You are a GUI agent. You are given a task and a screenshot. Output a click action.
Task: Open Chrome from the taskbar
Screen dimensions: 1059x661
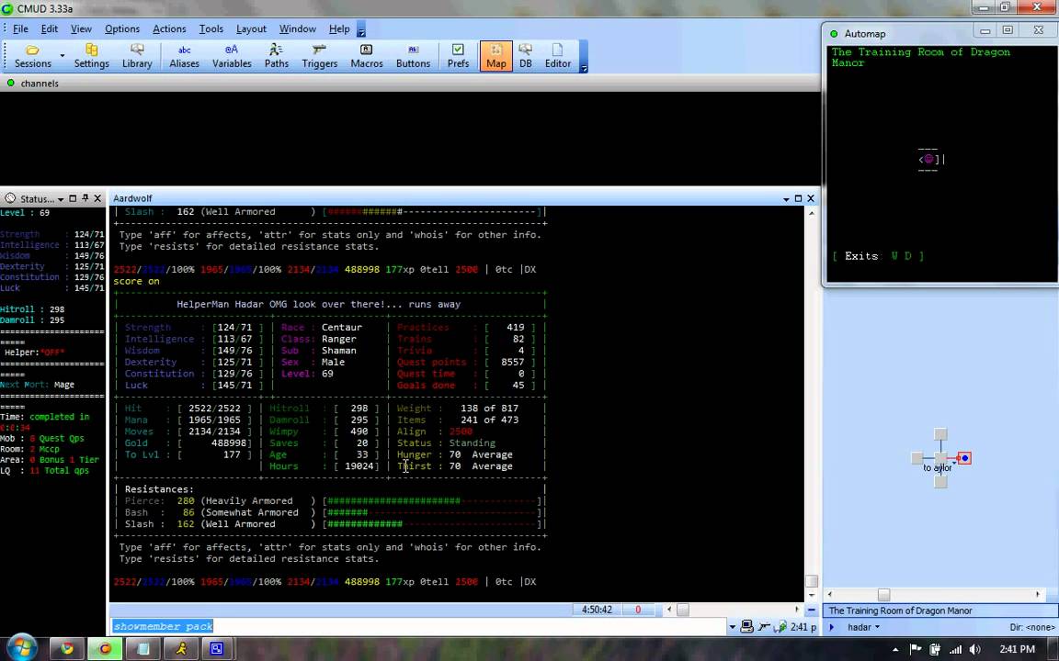pos(67,649)
